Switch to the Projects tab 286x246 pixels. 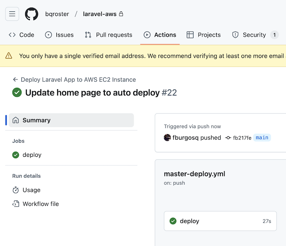click(x=204, y=35)
